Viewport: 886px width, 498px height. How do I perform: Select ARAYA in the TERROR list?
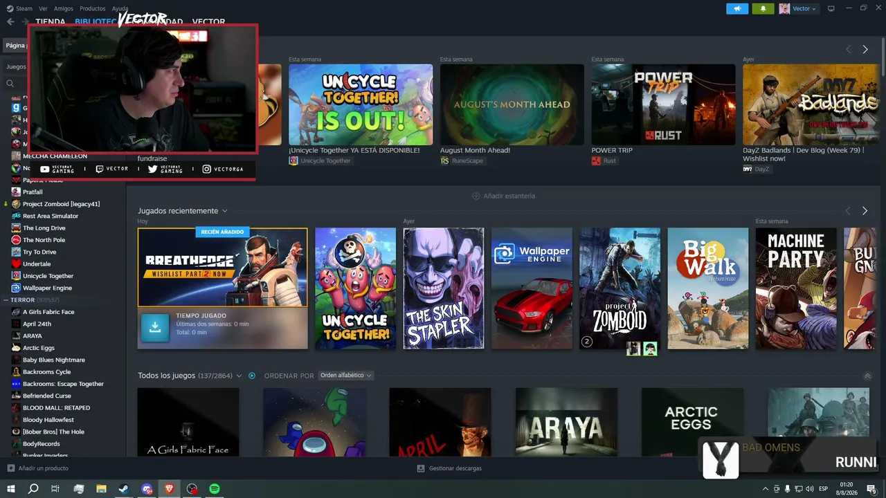point(33,336)
